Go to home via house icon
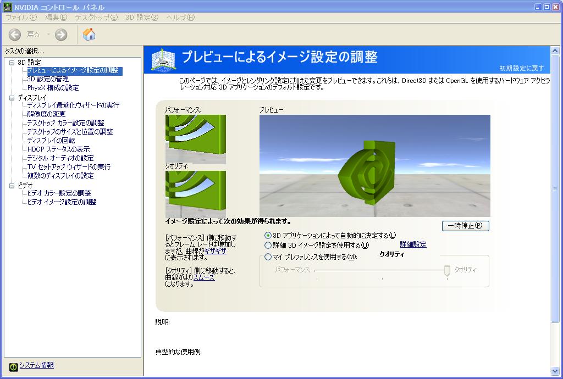This screenshot has width=563, height=379. [x=89, y=35]
